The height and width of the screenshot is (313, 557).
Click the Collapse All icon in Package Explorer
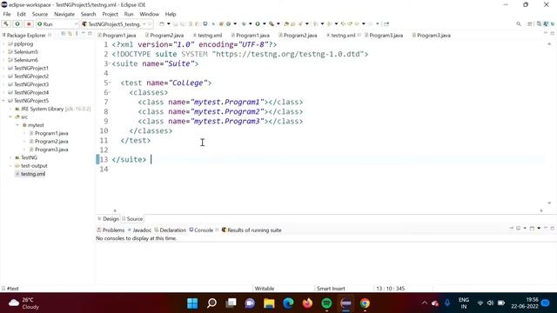coord(64,34)
